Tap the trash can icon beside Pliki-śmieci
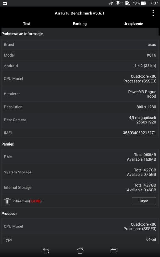Image resolution: width=160 pixels, height=257 pixels. 7,201
